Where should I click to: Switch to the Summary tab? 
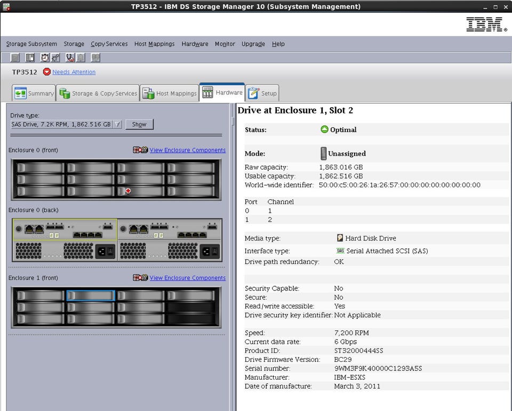pos(34,93)
